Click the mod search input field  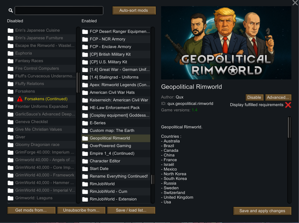pyautogui.click(x=59, y=11)
